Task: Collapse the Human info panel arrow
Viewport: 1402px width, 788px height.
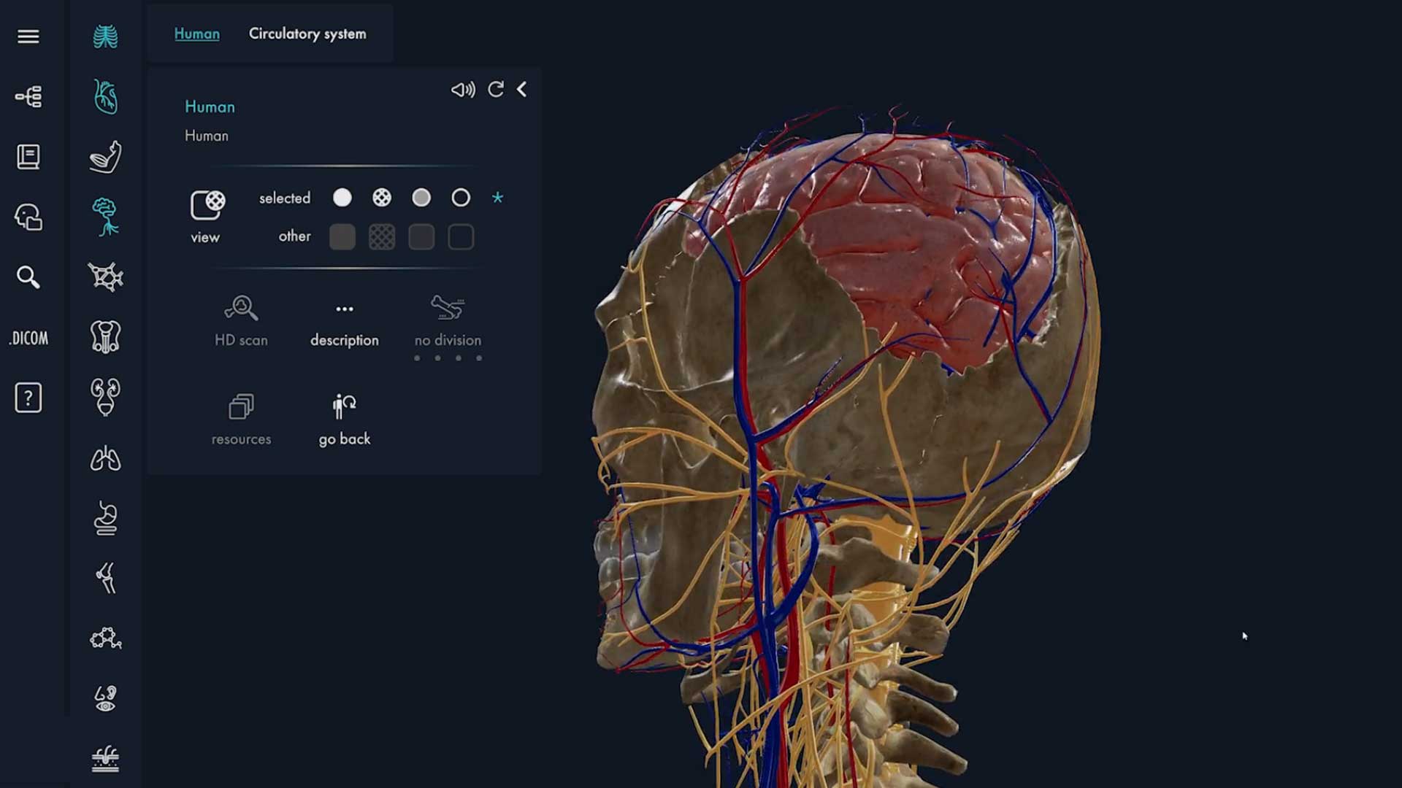Action: tap(522, 90)
